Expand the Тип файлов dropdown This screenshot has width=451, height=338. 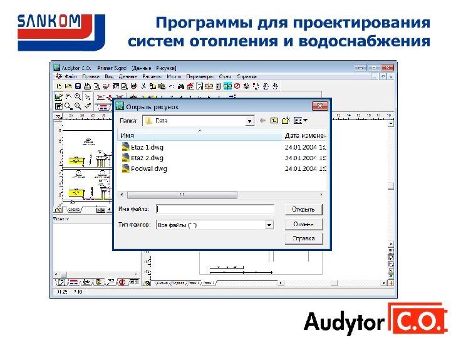click(269, 225)
